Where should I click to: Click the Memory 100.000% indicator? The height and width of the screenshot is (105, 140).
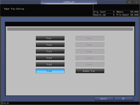128,12
